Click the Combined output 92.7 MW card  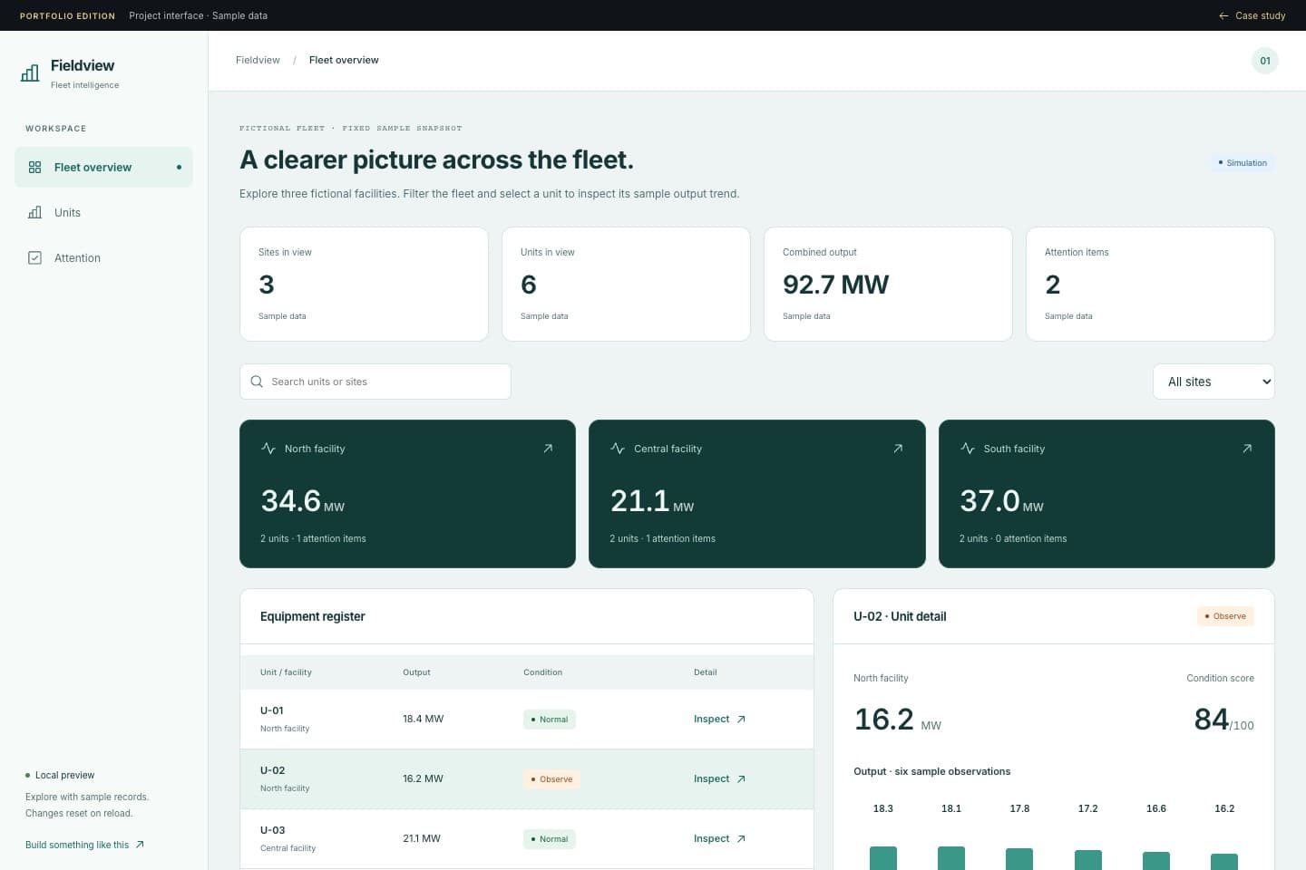(x=888, y=284)
